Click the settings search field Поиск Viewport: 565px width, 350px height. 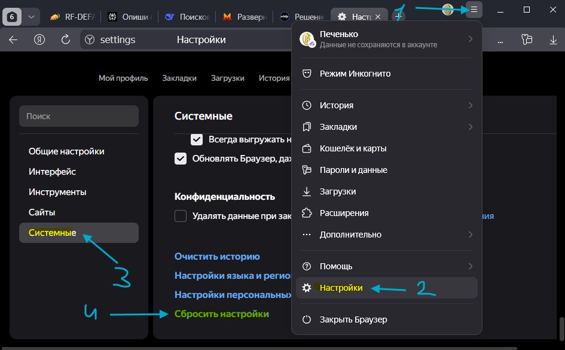79,116
